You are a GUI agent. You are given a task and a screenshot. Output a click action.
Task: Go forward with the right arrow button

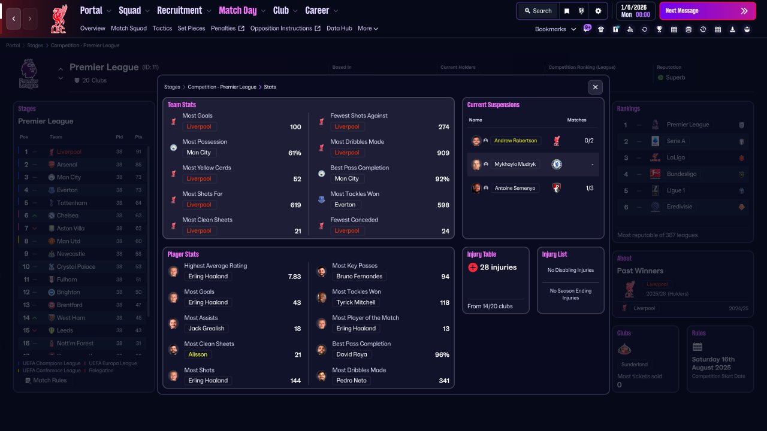pos(30,19)
